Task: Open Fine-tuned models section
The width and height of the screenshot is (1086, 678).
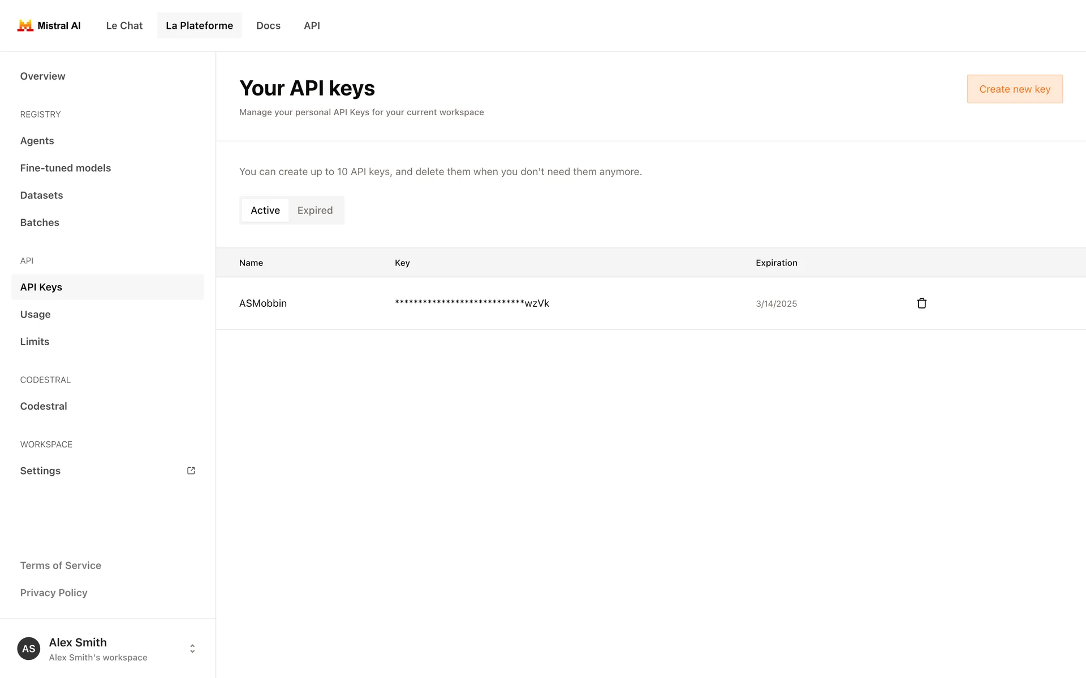Action: tap(66, 168)
